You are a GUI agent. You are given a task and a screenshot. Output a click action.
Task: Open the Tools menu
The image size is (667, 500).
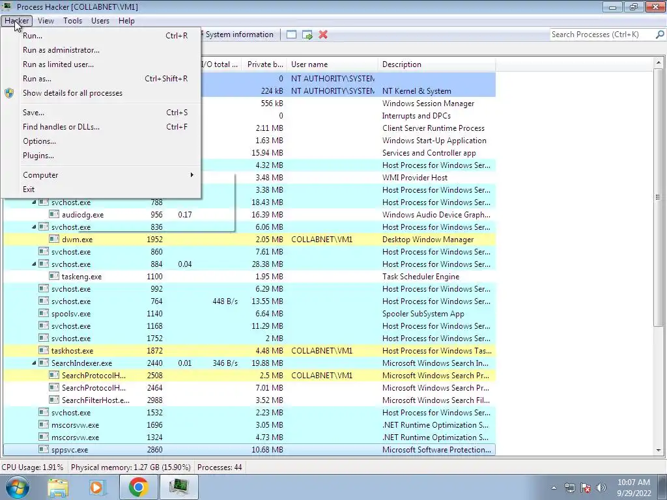coord(72,21)
